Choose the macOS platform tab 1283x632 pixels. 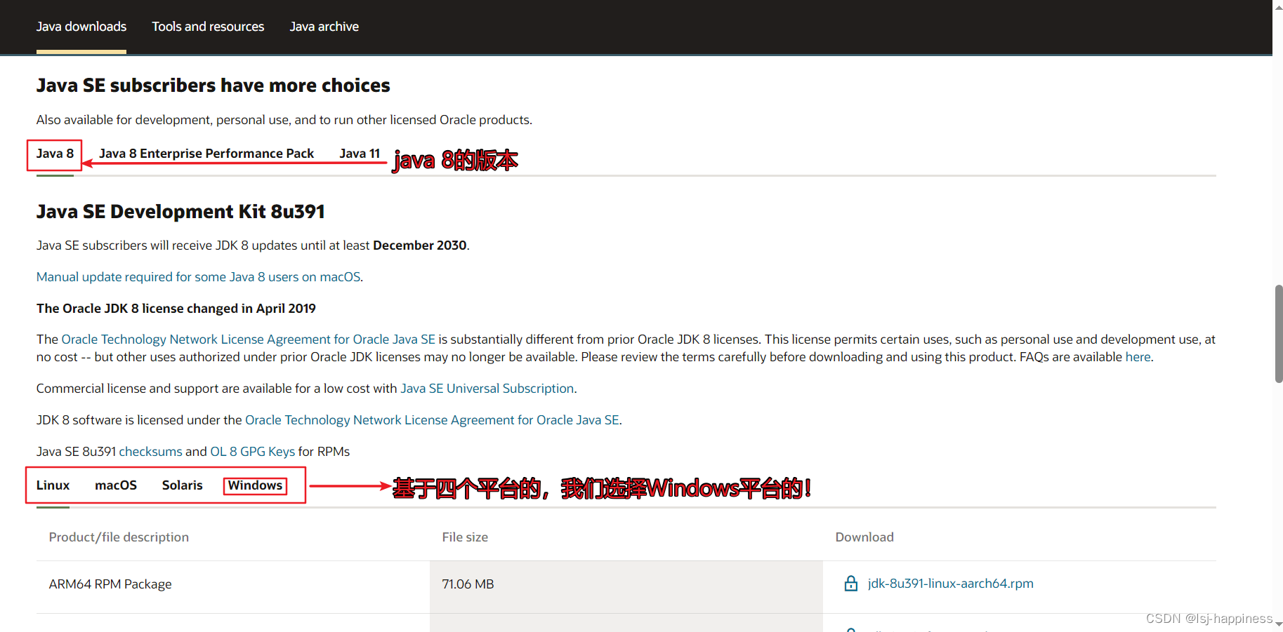116,485
